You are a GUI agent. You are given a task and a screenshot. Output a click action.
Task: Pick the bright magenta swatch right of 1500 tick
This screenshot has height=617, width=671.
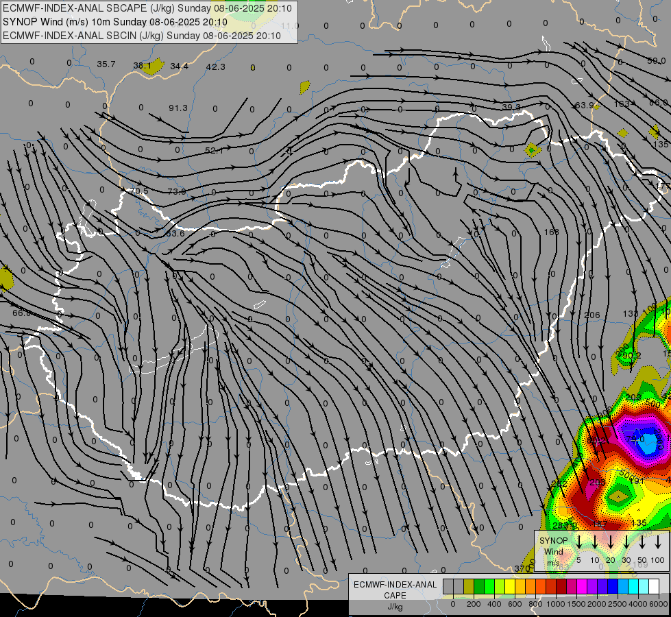[x=582, y=586]
